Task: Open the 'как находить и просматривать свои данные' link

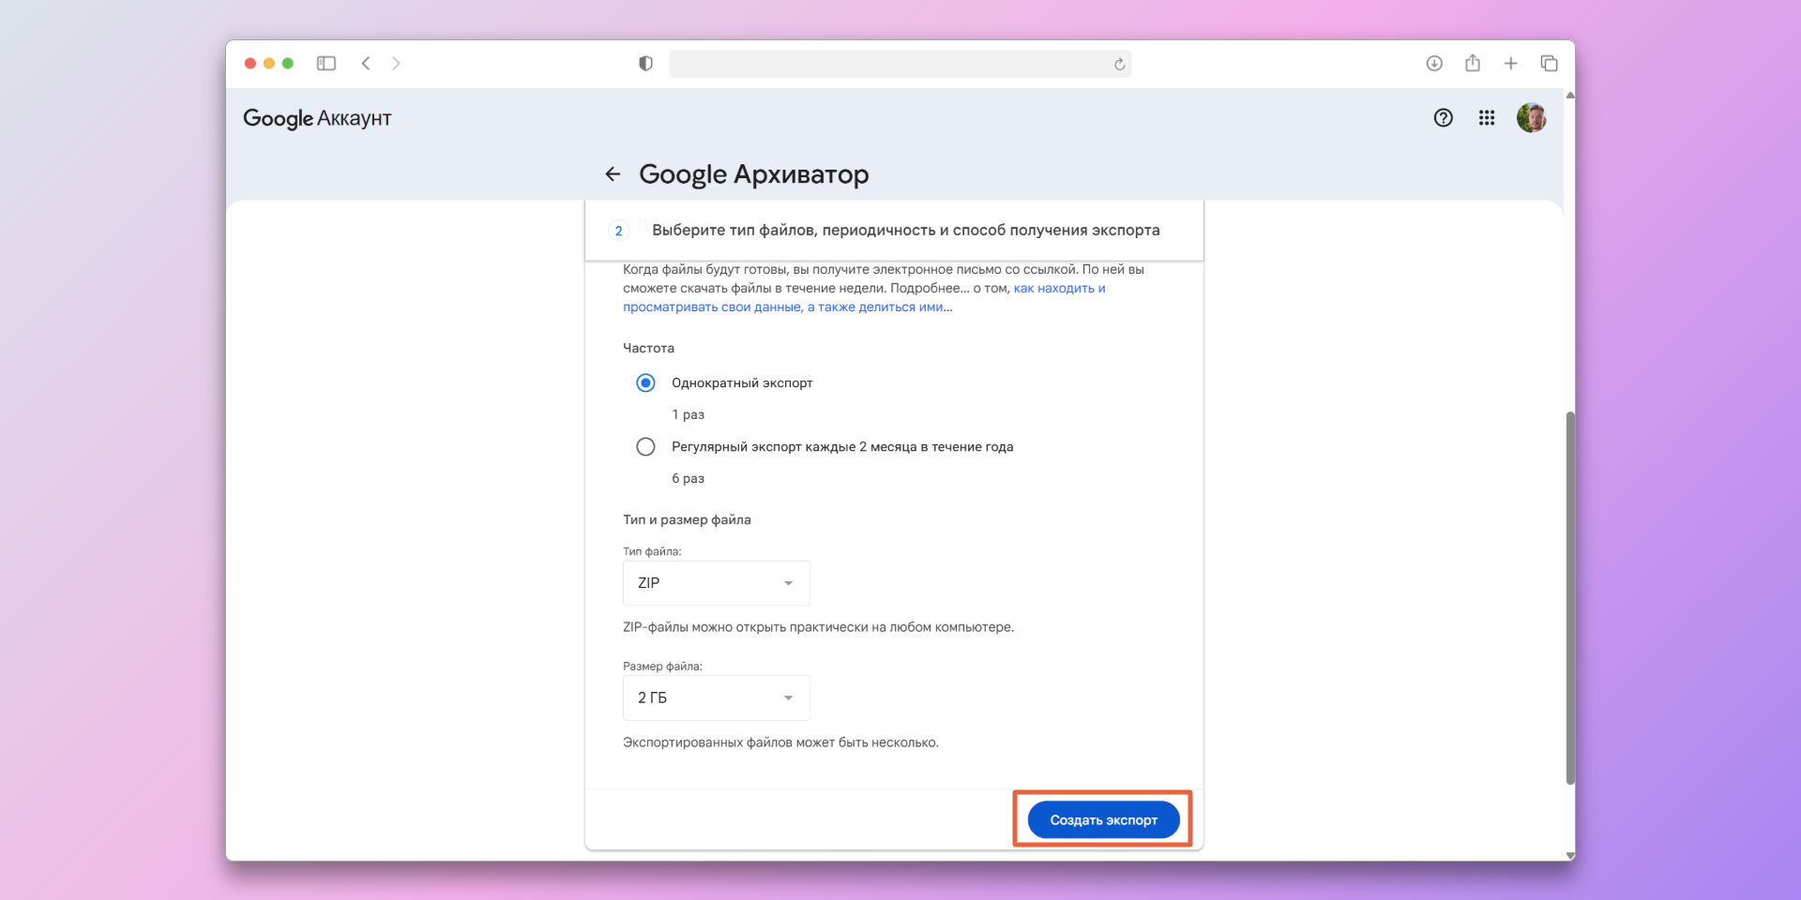Action: (864, 298)
